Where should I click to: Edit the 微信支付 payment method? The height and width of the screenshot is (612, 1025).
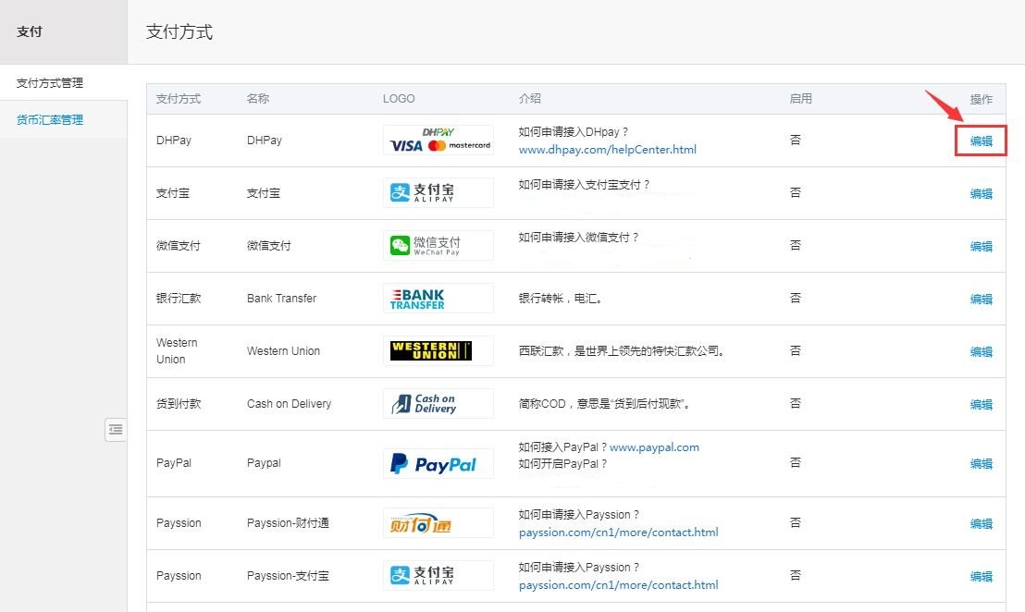(981, 247)
